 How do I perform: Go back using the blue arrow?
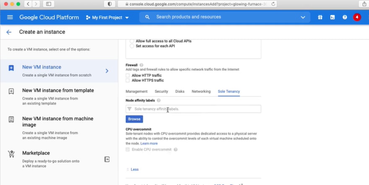[9, 32]
